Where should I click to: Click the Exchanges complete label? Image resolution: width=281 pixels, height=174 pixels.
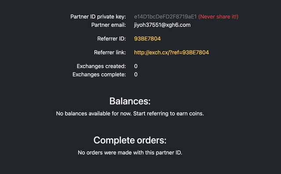[x=99, y=74]
